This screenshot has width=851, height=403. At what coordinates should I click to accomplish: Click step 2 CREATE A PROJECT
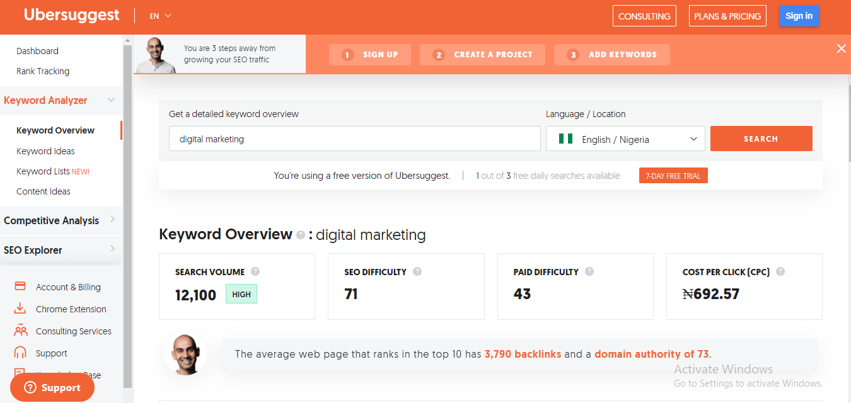pos(483,55)
